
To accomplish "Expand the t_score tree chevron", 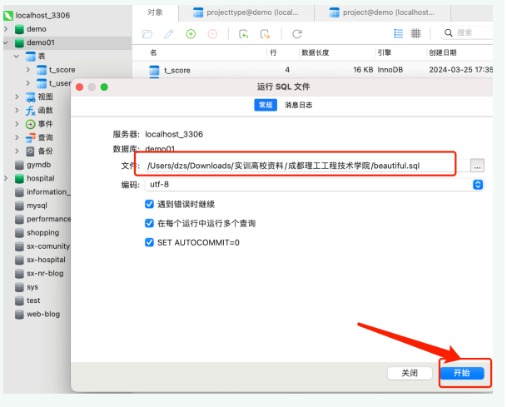I will pos(27,70).
